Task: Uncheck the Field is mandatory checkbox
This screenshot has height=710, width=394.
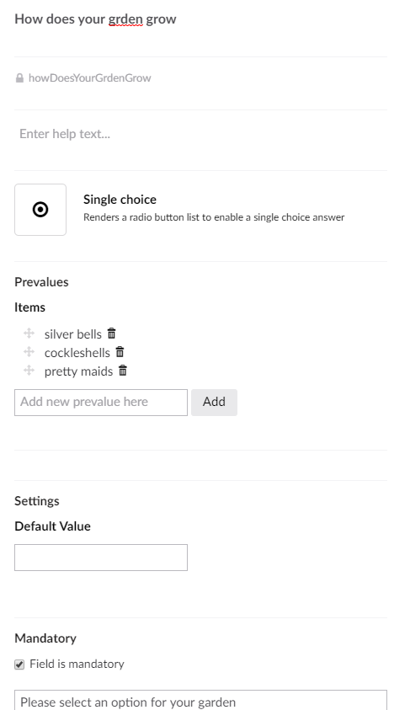Action: pos(19,665)
